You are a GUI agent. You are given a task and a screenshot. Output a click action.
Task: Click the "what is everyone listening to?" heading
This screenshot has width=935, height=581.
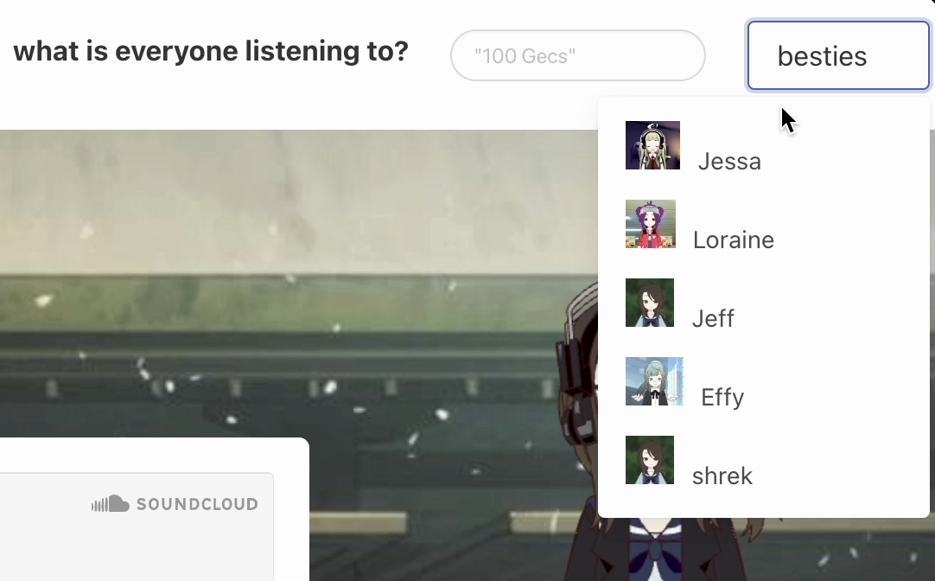[x=211, y=51]
